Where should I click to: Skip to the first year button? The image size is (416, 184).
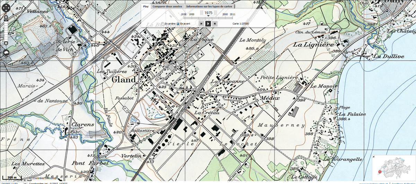click(201, 24)
